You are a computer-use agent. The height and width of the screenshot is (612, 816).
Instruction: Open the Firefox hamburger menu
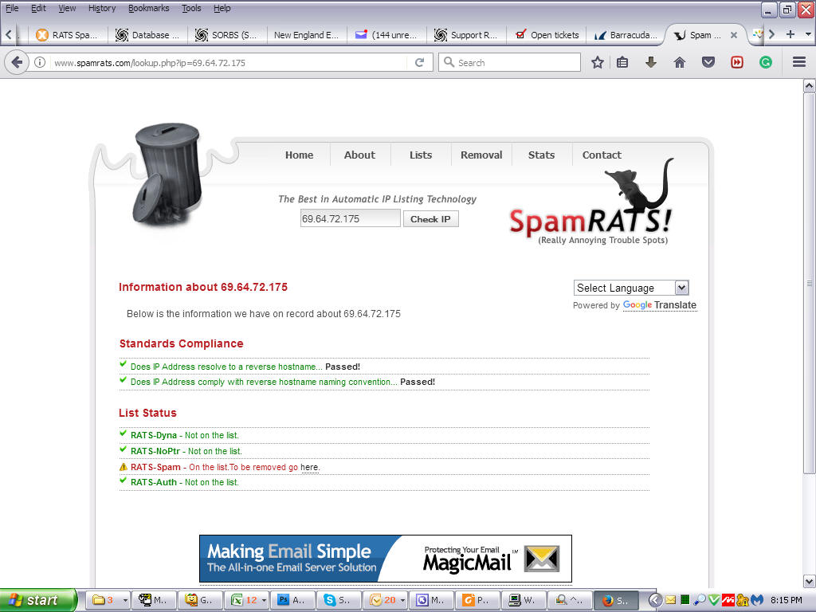799,62
